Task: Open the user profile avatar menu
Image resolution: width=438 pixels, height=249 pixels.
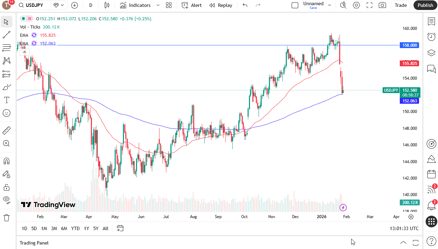Action: 7,5
